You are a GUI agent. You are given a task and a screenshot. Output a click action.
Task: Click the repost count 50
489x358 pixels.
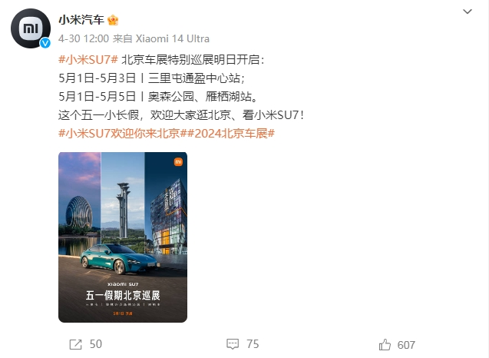click(x=96, y=344)
